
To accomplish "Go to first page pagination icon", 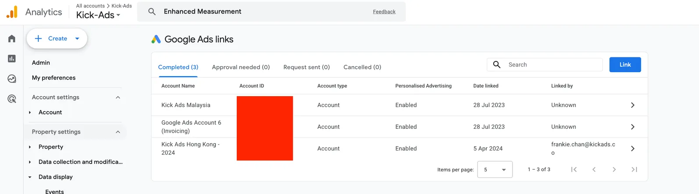I will [574, 170].
